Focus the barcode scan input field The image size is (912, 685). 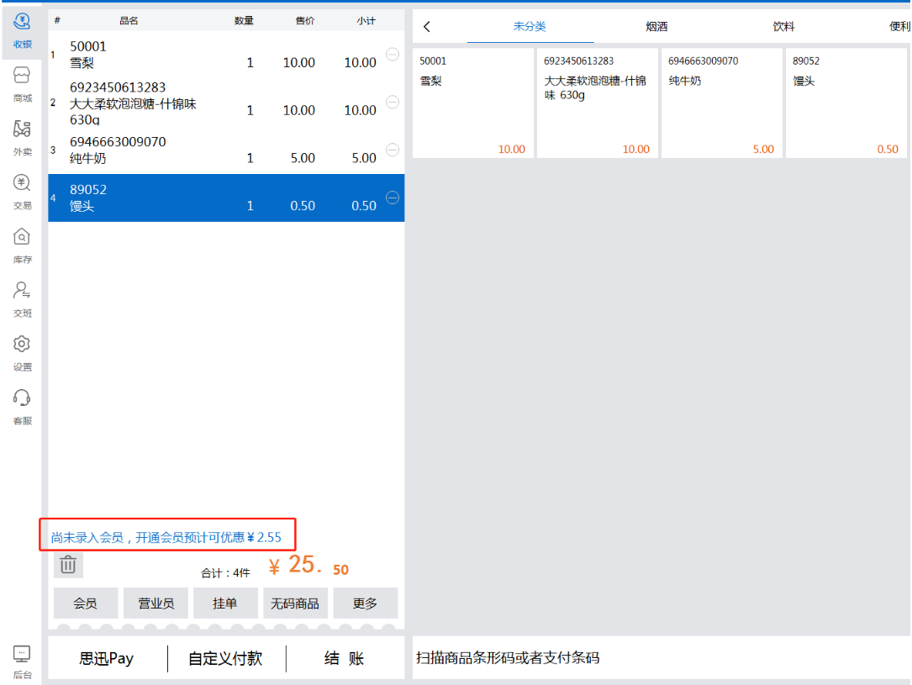coord(662,657)
